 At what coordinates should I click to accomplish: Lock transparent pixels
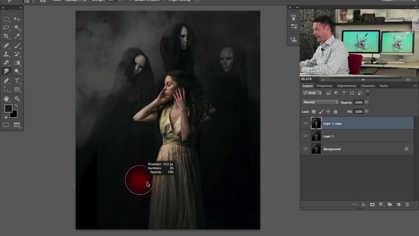click(x=314, y=112)
